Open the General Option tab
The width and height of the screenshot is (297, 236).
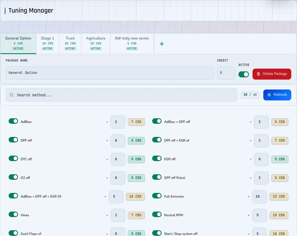[18, 44]
